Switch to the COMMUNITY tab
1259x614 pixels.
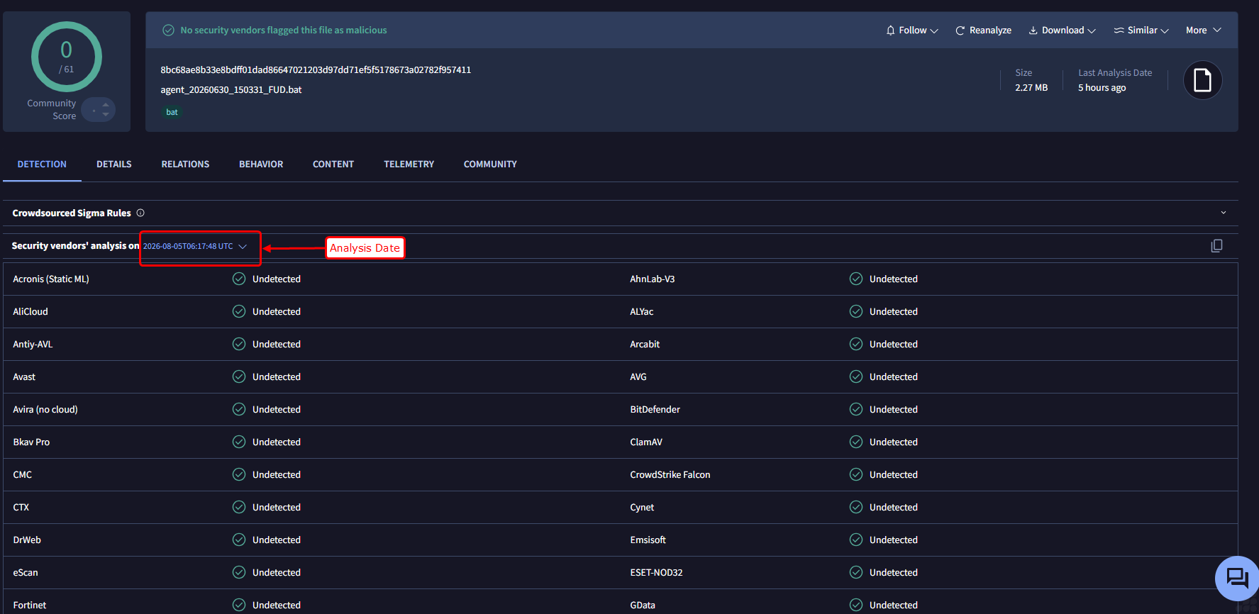(x=490, y=164)
